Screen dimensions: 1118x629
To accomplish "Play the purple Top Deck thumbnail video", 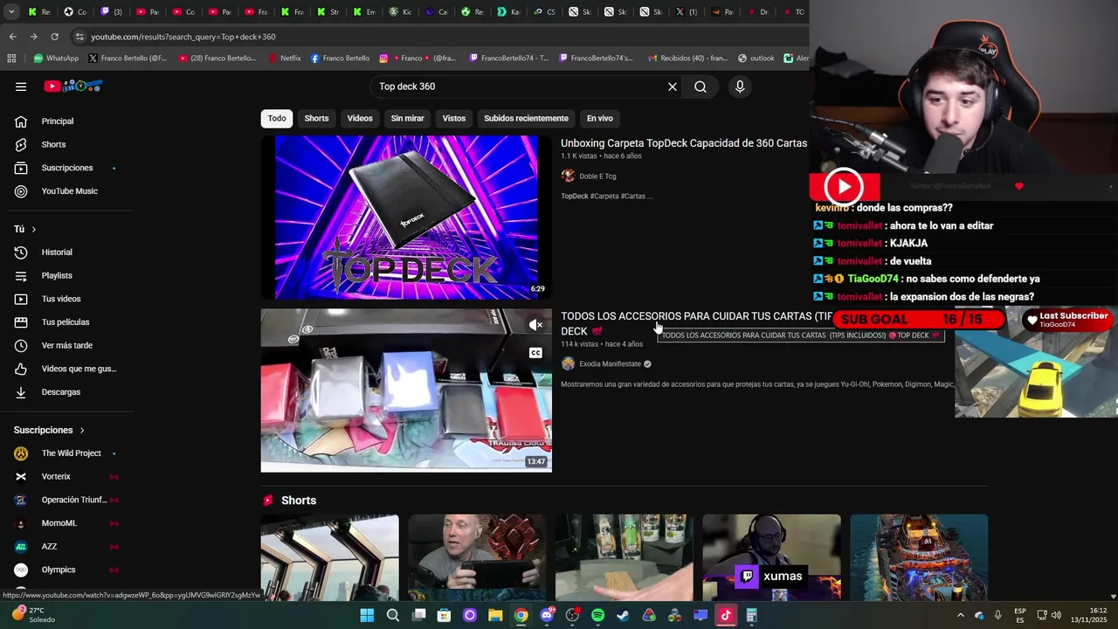I will pyautogui.click(x=406, y=218).
